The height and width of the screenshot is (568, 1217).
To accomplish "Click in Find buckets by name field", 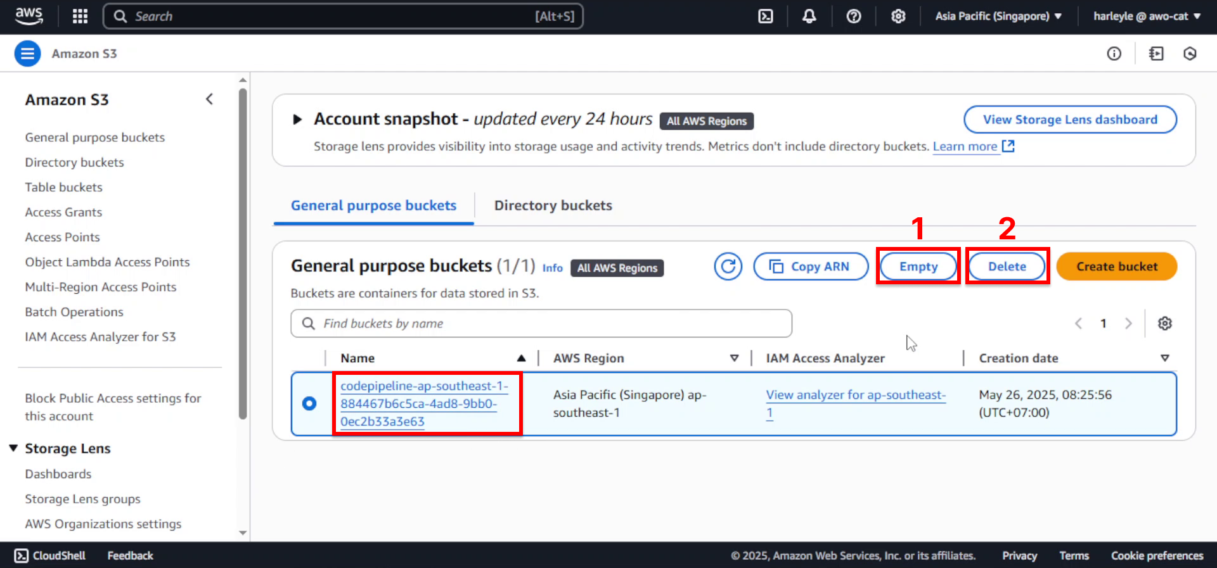I will click(x=541, y=324).
